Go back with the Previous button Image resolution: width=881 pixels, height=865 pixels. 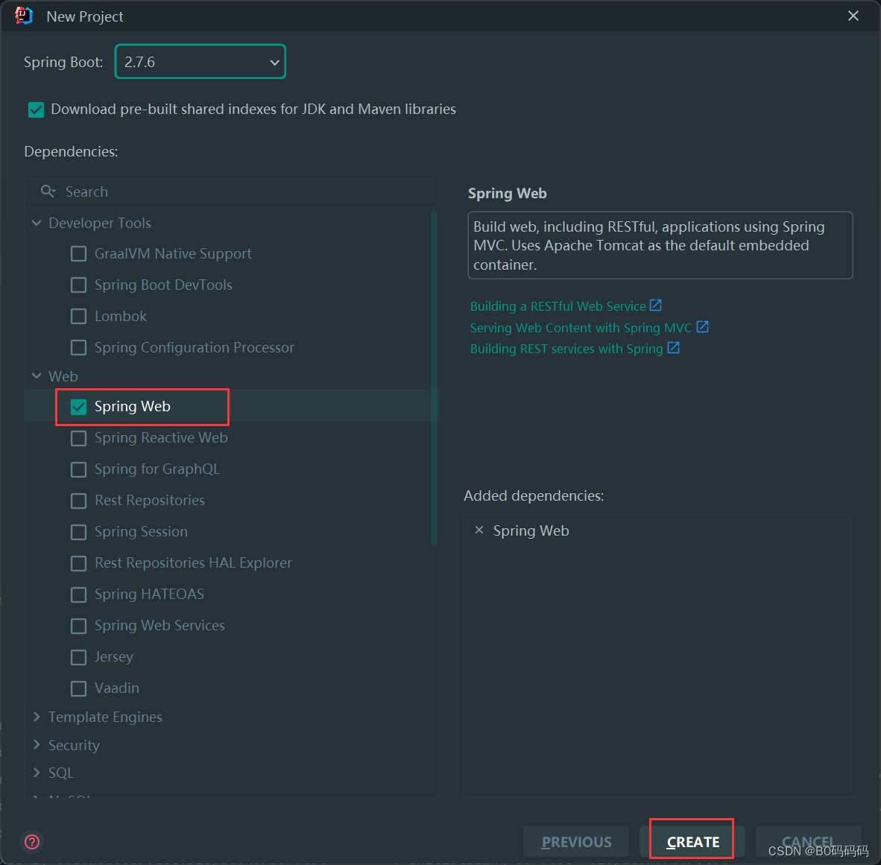(576, 842)
